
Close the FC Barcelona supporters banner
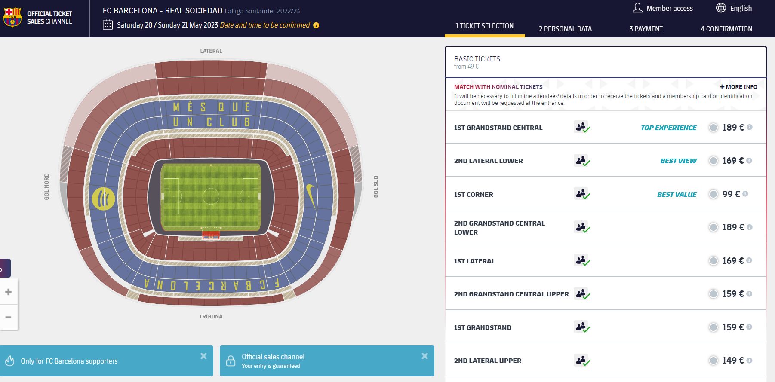[x=204, y=356]
